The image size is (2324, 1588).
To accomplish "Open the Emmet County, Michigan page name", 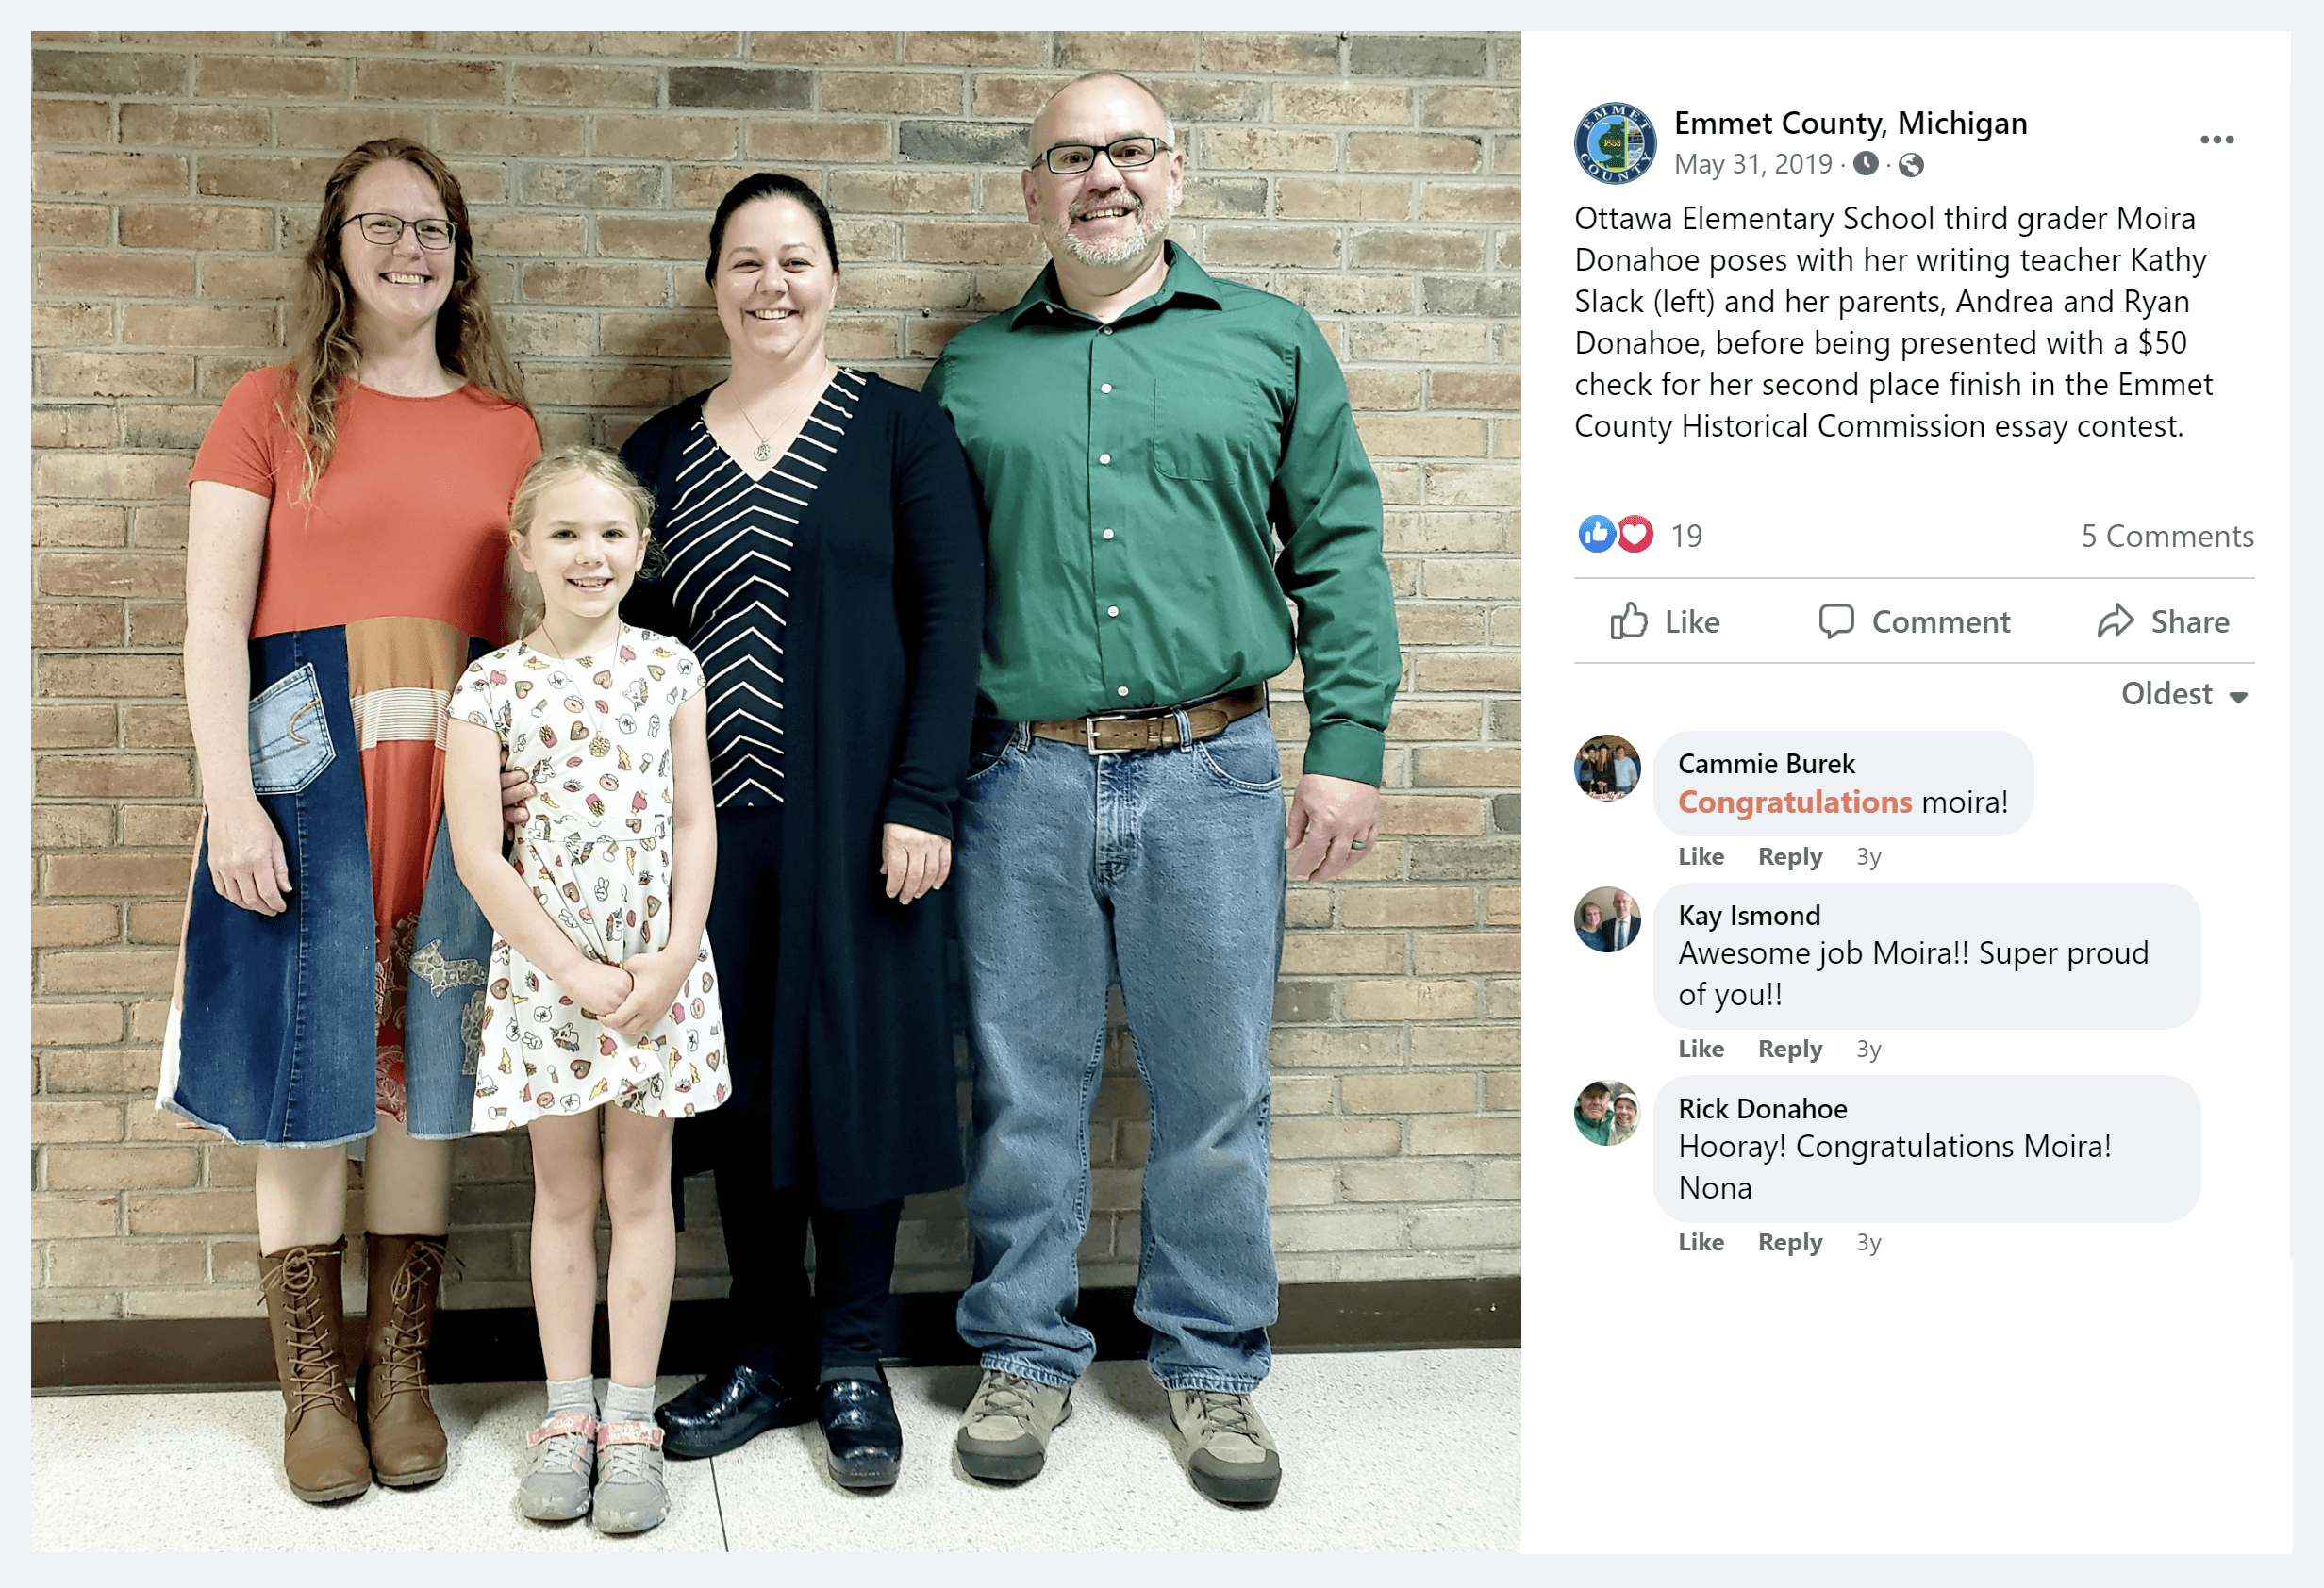I will tap(1850, 123).
